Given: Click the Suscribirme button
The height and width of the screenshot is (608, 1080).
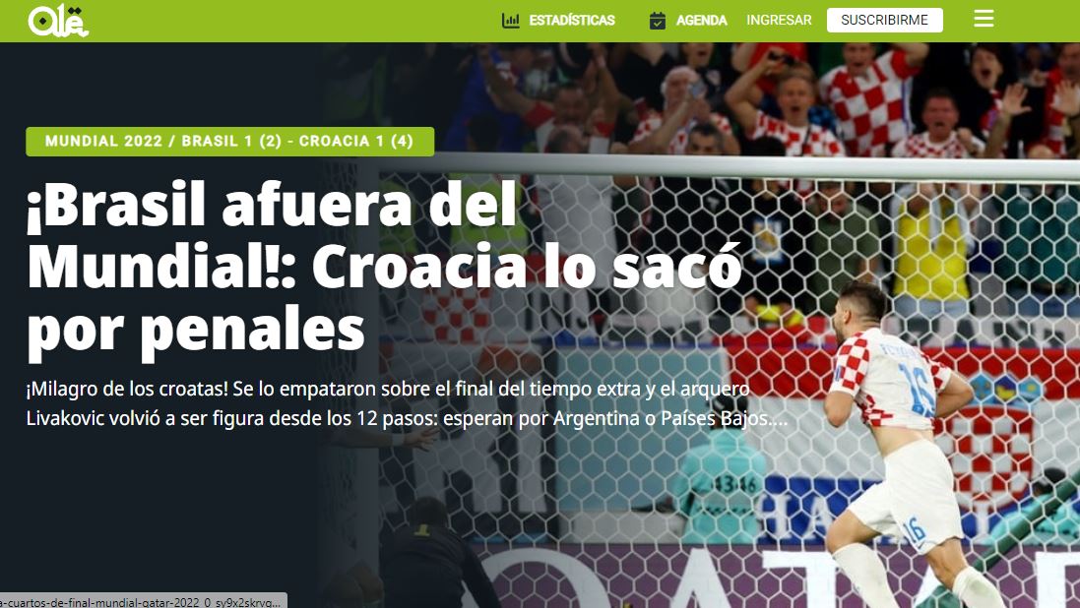Looking at the screenshot, I should [x=884, y=20].
